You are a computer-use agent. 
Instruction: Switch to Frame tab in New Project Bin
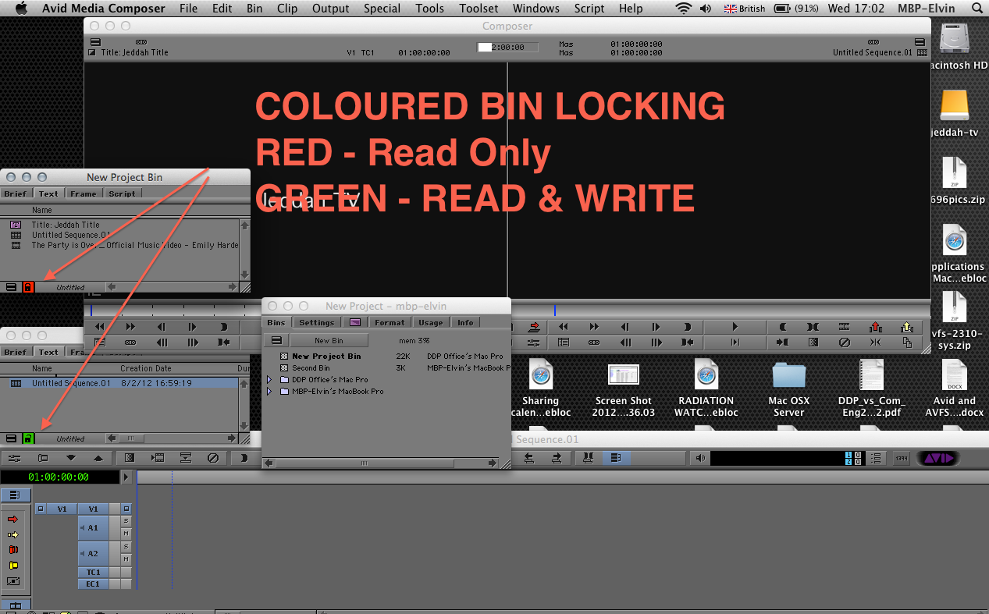pos(83,193)
